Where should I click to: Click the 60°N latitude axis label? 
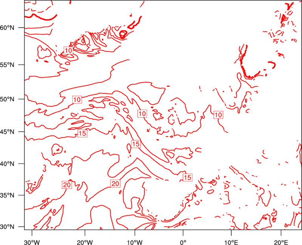(x=7, y=28)
